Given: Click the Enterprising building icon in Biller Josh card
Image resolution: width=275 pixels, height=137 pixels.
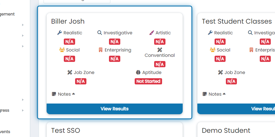Looking at the screenshot, I should click(101, 50).
